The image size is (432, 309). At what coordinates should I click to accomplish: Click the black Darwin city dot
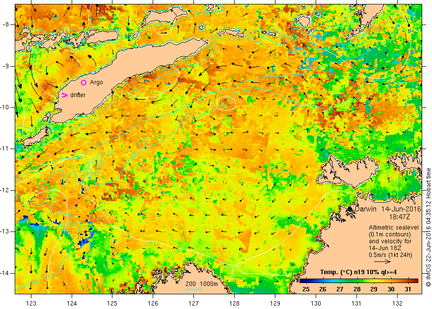350,209
